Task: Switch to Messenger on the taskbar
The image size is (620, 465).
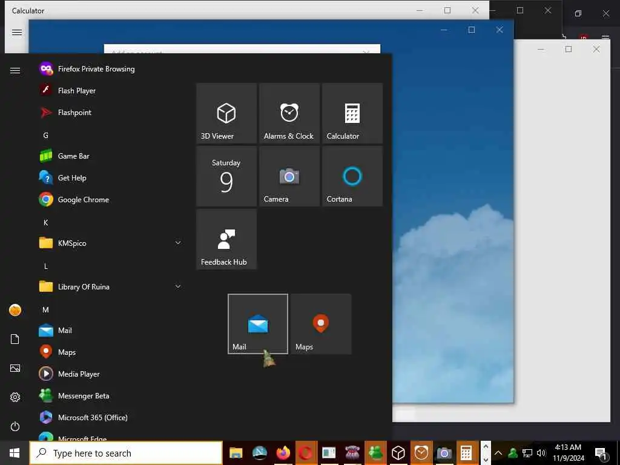Action: [375, 453]
